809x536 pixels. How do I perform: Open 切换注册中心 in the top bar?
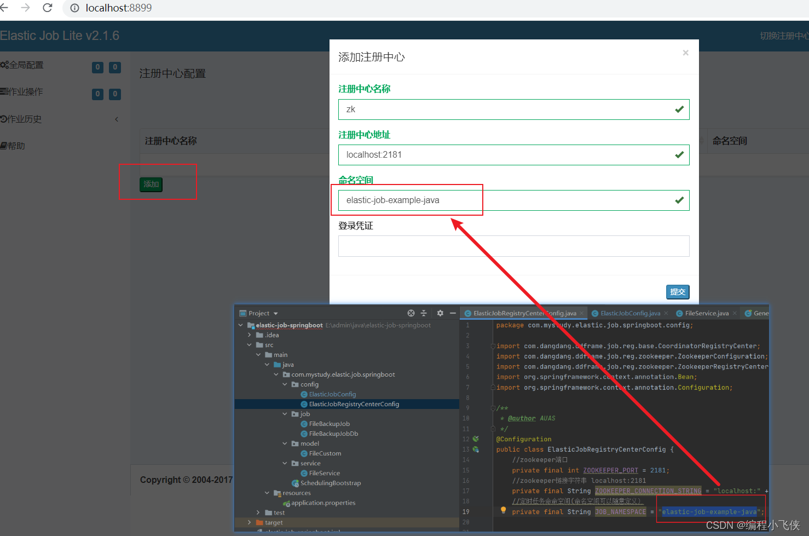point(784,36)
